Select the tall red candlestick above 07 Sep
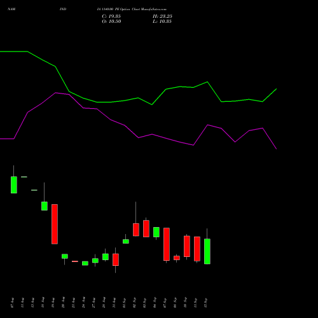This screenshot has width=318, height=318. click(x=167, y=244)
